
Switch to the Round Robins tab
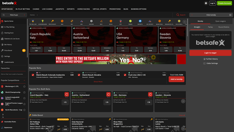click(224, 27)
